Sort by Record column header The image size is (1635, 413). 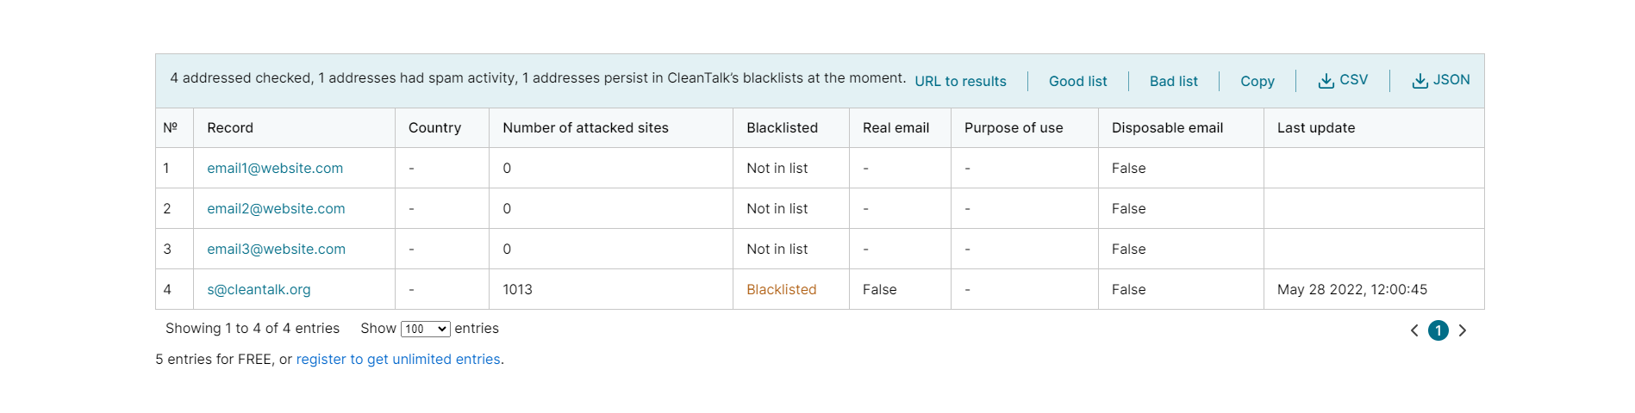[230, 127]
